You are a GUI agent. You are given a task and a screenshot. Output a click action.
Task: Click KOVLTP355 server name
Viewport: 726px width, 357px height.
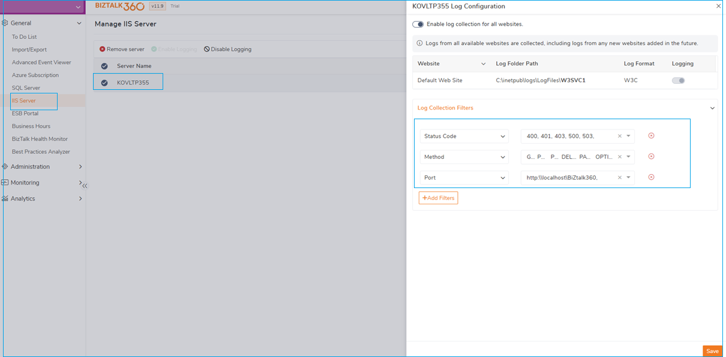[x=133, y=83]
